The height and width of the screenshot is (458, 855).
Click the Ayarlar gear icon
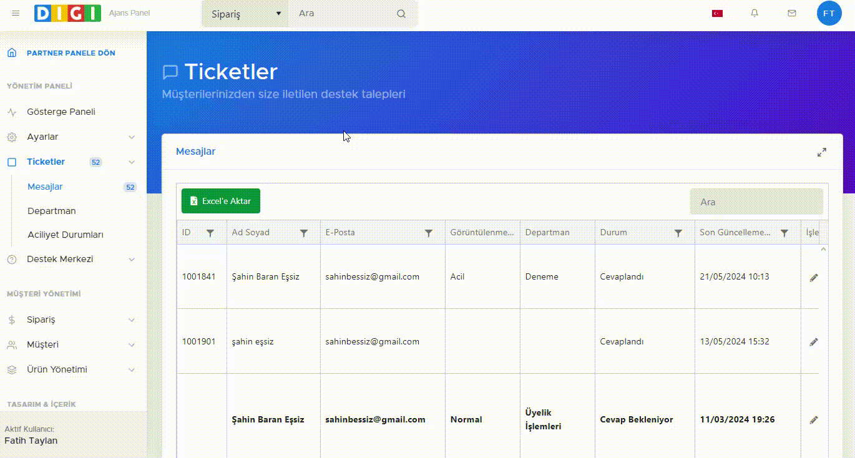point(12,137)
